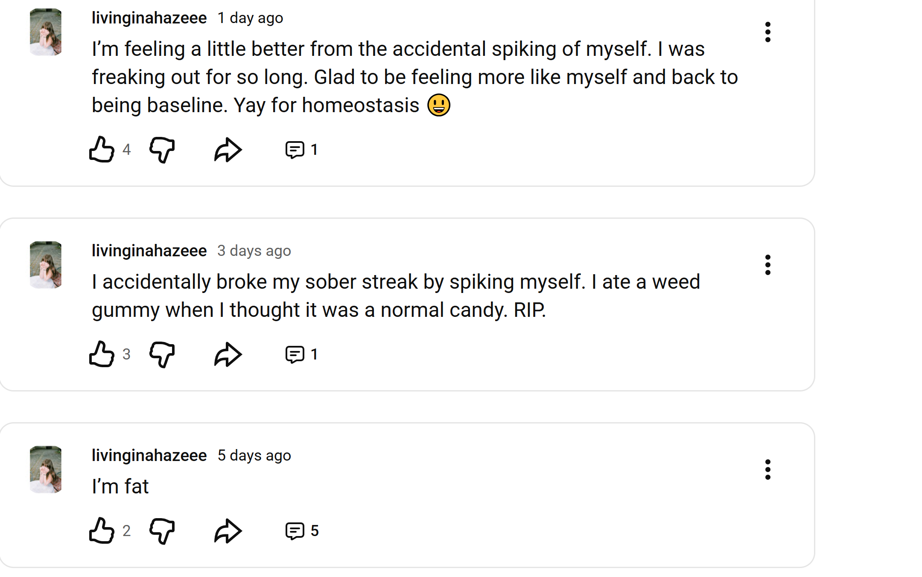Open comments on the weed gummy post
Screen dimensions: 922x577
301,354
